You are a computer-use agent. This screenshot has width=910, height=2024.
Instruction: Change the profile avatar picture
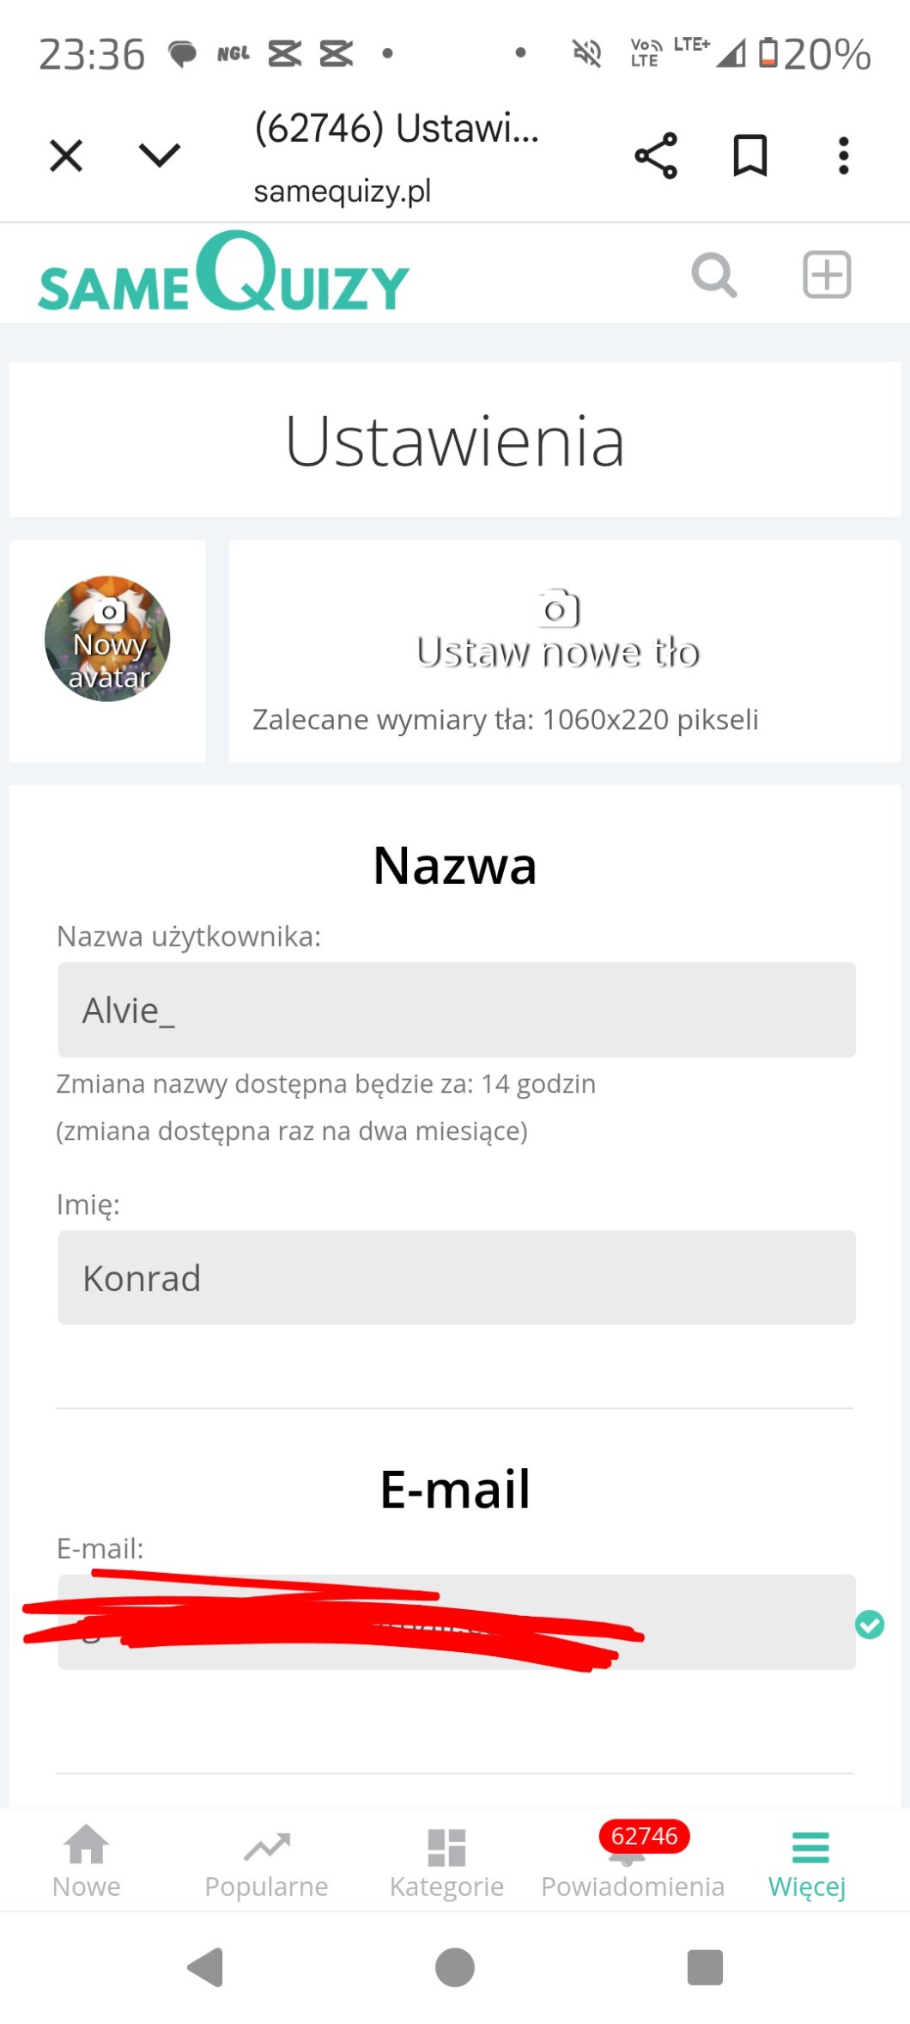click(107, 639)
